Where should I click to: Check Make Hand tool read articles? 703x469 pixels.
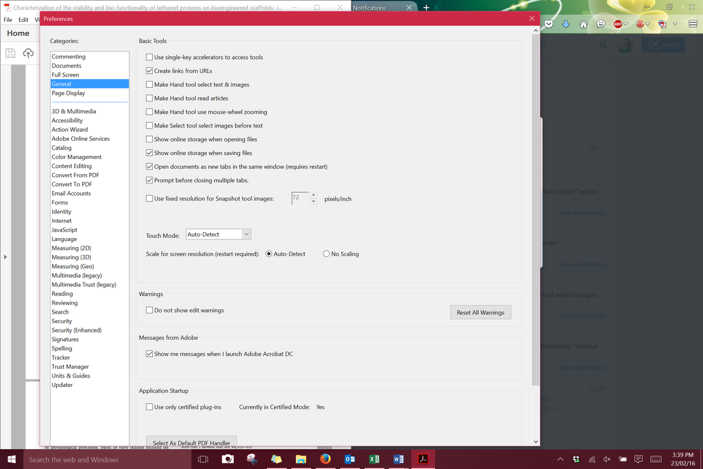pos(149,98)
